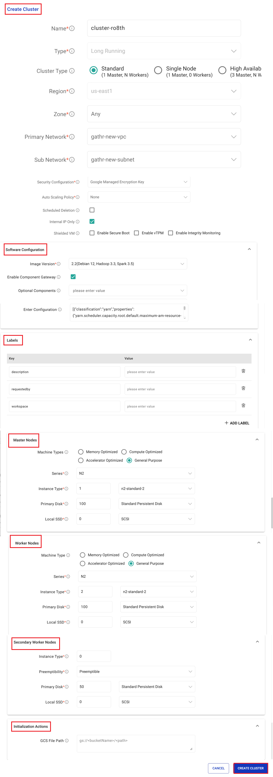This screenshot has width=273, height=777.
Task: Select High Availability cluster type
Action: click(x=222, y=70)
